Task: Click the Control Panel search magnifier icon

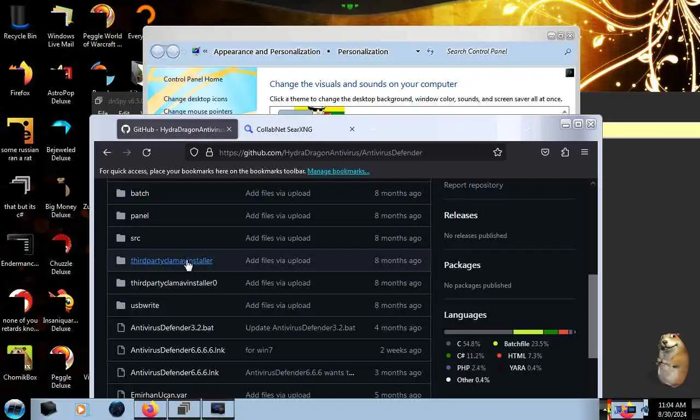Action: pos(568,51)
